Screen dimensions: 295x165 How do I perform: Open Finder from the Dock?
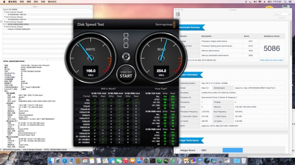tap(51, 161)
